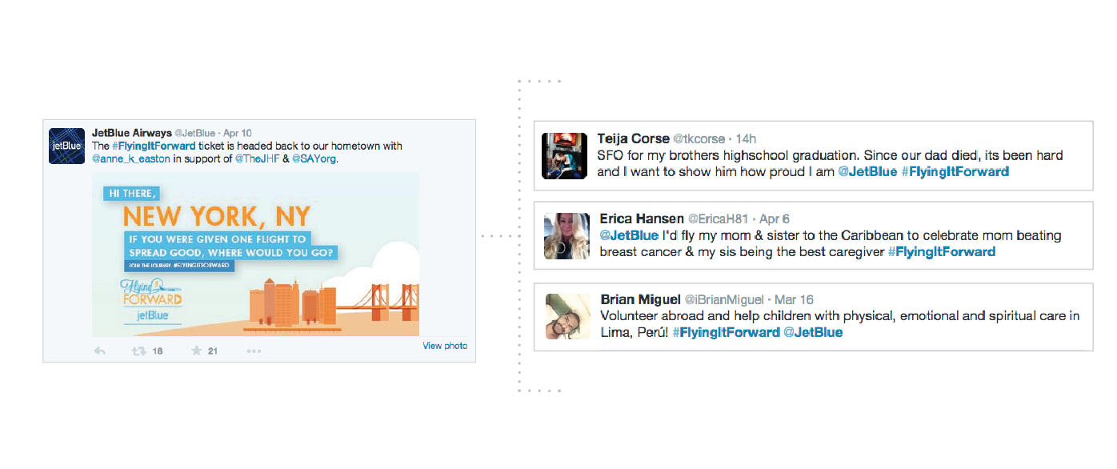
Task: Click @JetBlue mention in Erica Hansen's tweet
Action: tap(629, 235)
